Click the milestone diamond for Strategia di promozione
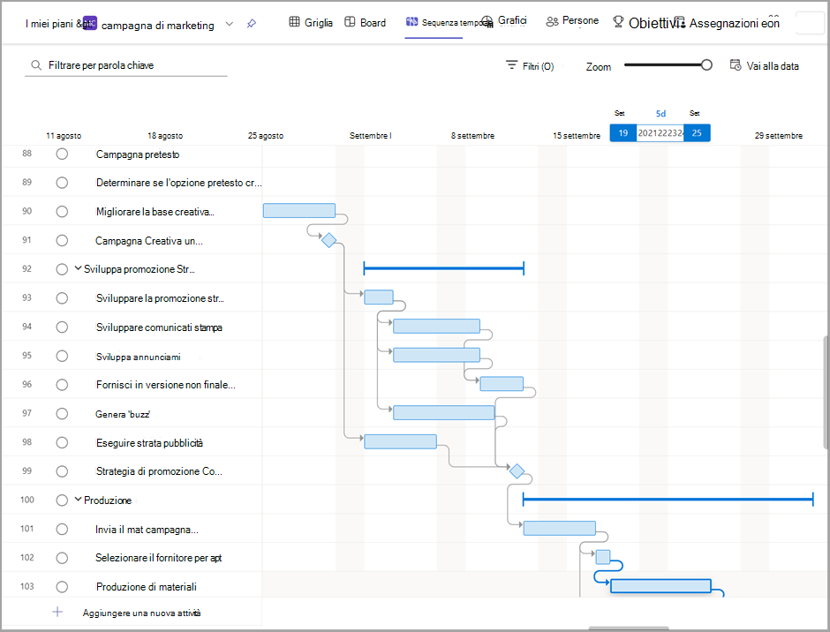Viewport: 830px width, 632px height. pos(517,470)
